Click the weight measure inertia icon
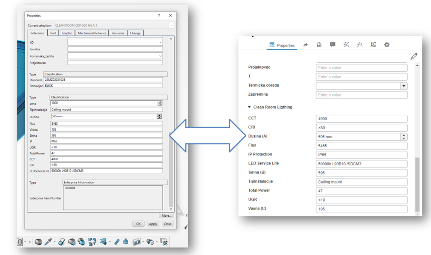Screen dimensions: 431x255 pyautogui.click(x=126, y=242)
